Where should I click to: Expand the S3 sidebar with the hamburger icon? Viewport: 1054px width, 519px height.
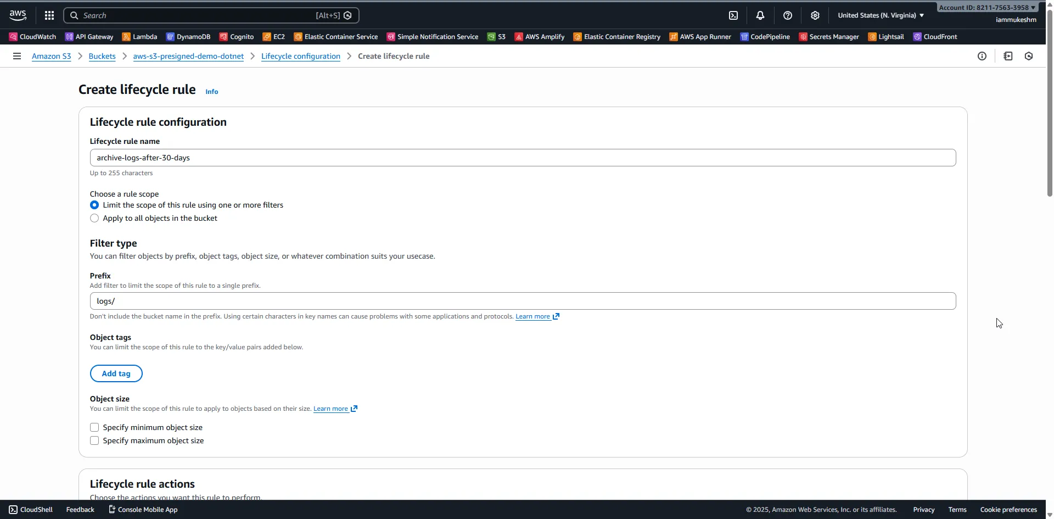[17, 55]
